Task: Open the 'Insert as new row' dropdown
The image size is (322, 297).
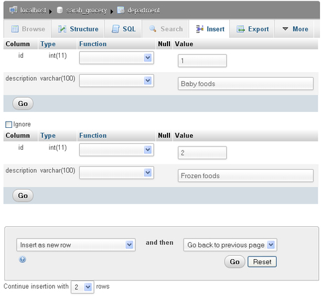Action: (x=76, y=245)
